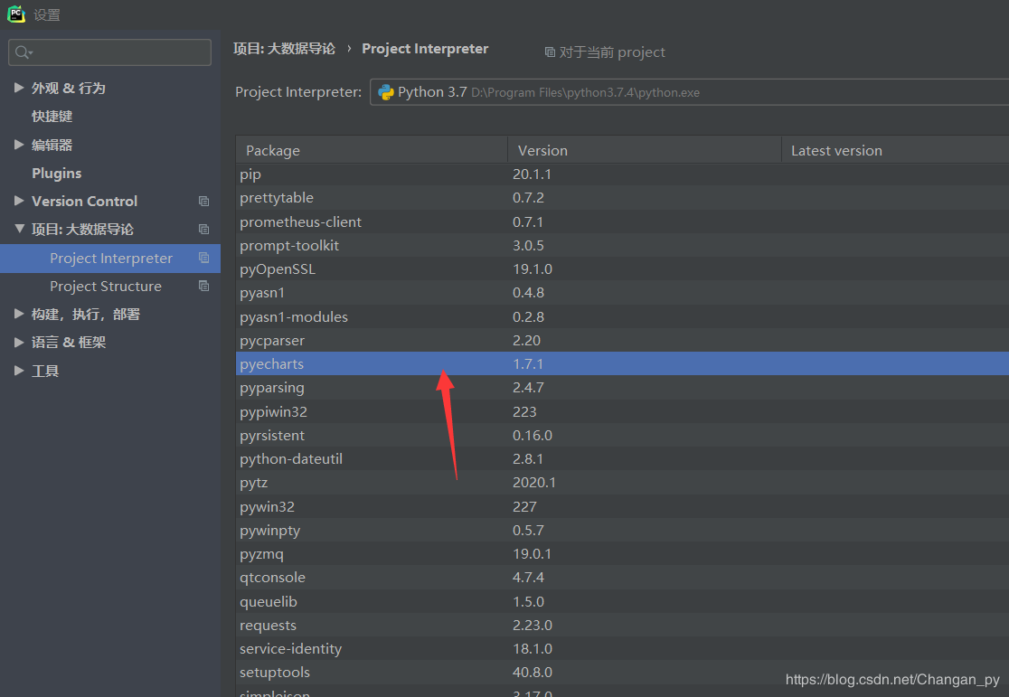This screenshot has width=1009, height=697.
Task: Select the pyecharts package row
Action: click(x=622, y=363)
